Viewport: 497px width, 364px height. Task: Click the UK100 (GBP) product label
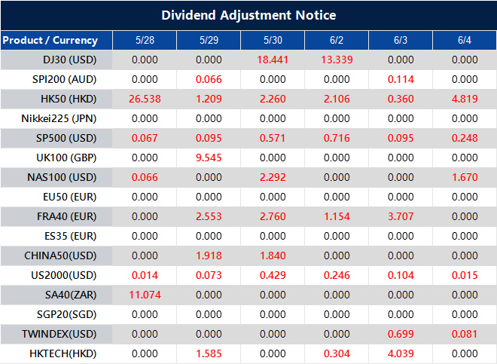coord(66,158)
